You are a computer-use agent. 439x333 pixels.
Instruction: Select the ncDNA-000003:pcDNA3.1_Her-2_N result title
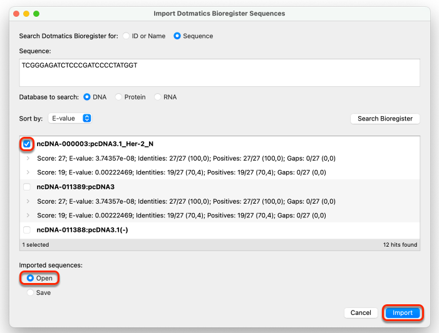tap(95, 144)
